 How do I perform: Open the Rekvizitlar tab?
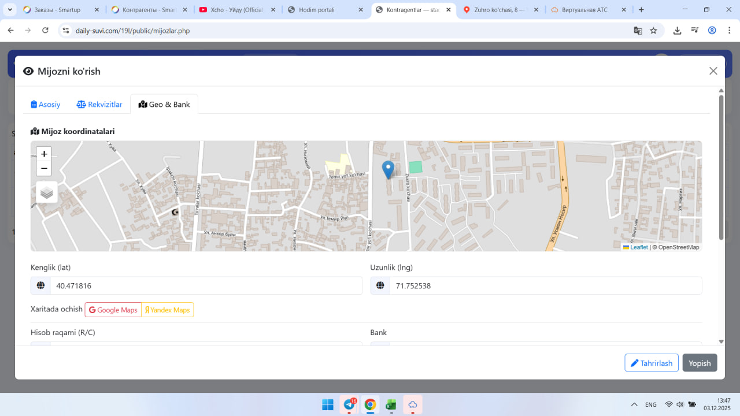click(99, 105)
